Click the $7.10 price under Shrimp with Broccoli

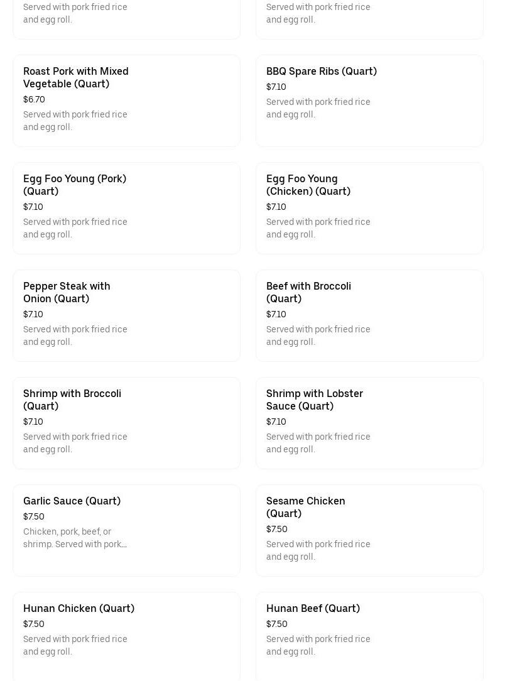click(x=33, y=422)
